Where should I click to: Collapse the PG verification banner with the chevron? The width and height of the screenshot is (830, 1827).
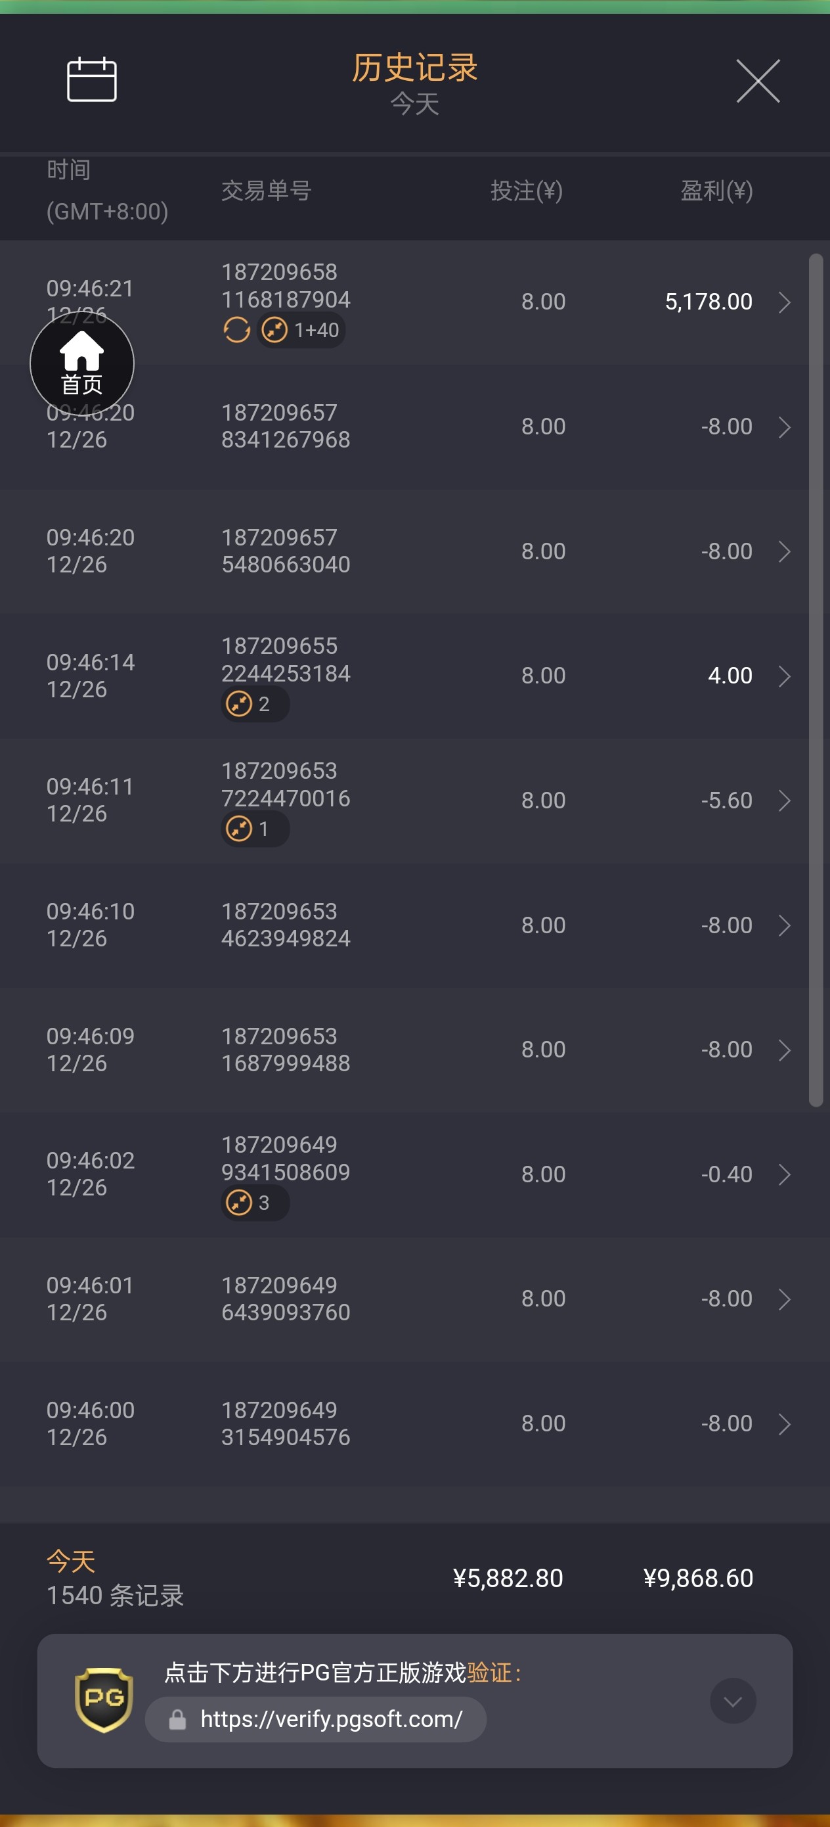click(733, 1701)
